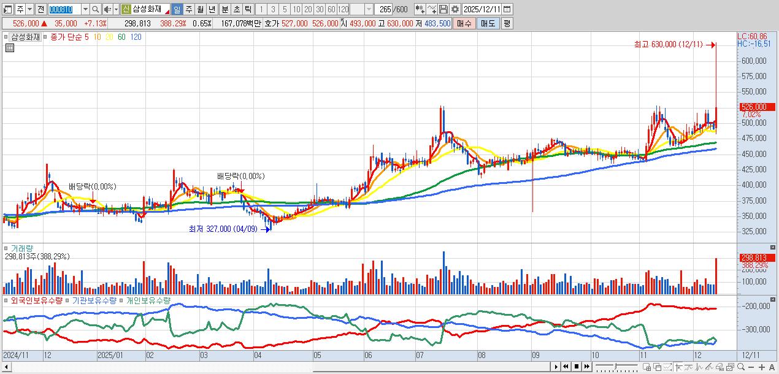The width and height of the screenshot is (779, 374).
Task: Choose interval 120 button in period bar
Action: click(x=342, y=9)
